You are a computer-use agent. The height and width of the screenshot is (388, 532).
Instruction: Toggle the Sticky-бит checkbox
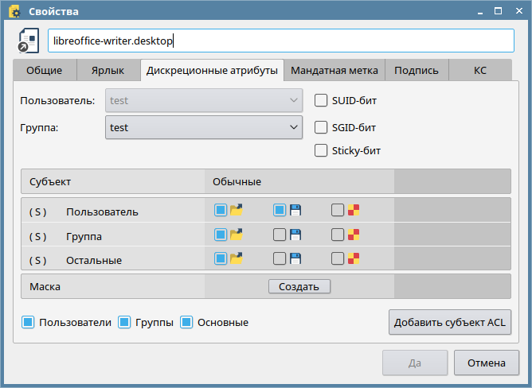[322, 151]
